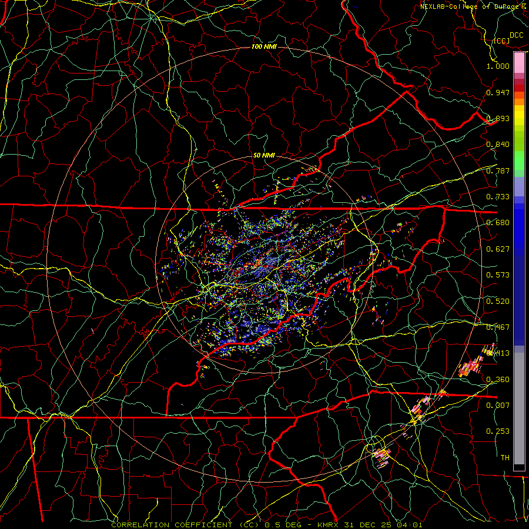Click the "31 DEC 25 04:01" timestamp
The width and height of the screenshot is (529, 529).
(383, 525)
